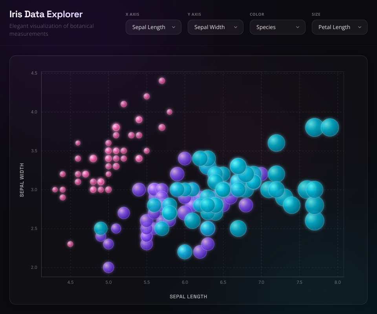Select the lowest cyan bubble at sepal width 2.2
The image size is (377, 314).
(185, 252)
